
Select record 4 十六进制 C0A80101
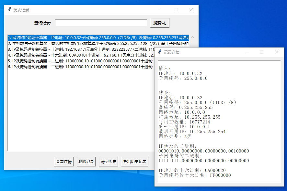pos(81,55)
